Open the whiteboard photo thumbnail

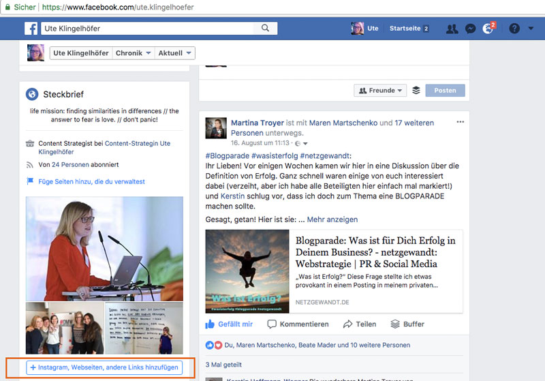pyautogui.click(x=144, y=328)
